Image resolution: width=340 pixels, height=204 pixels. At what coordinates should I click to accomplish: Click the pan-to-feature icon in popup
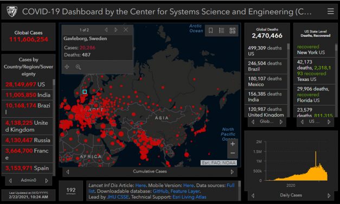[67, 67]
